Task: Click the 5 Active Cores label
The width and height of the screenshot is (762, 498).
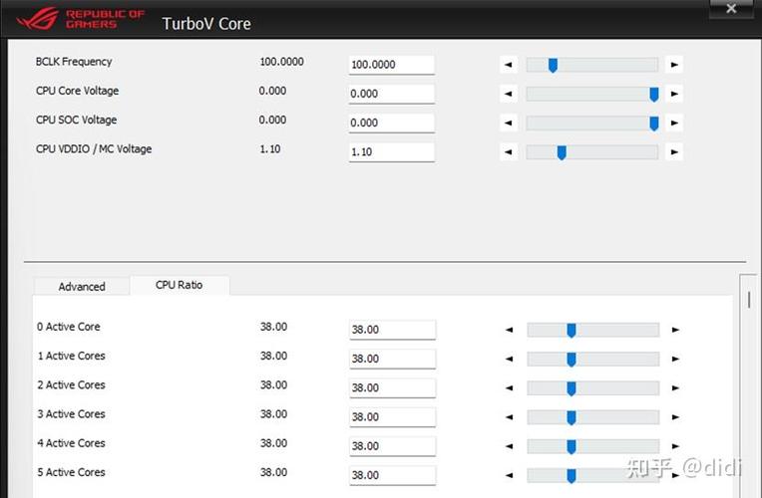Action: [x=72, y=472]
